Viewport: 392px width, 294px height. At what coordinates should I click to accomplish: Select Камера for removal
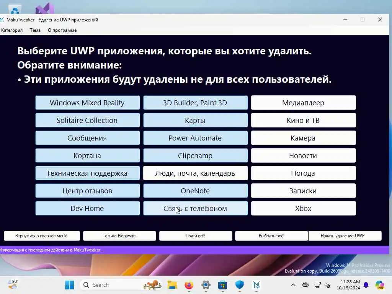(304, 138)
